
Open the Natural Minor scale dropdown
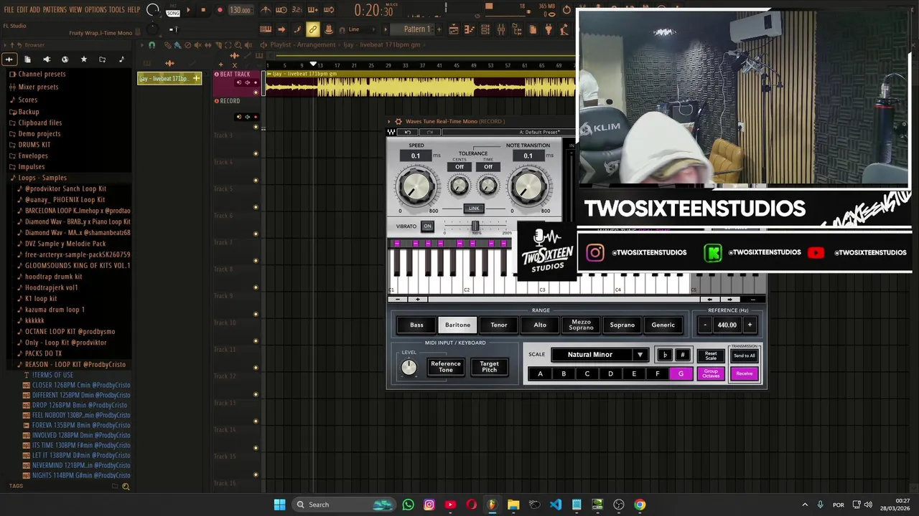[x=599, y=355]
